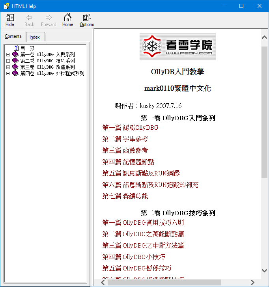This screenshot has width=269, height=287.
Task: Open link 第七篇 彙編功能
Action: [125, 196]
